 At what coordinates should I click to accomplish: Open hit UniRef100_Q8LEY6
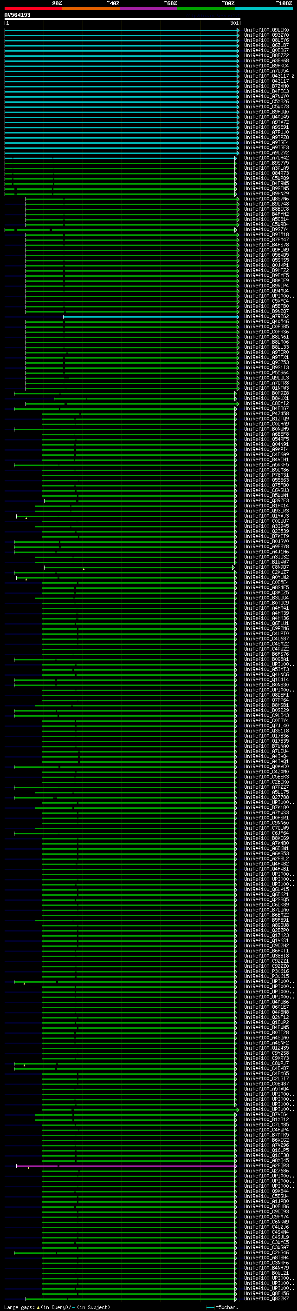pos(266,40)
